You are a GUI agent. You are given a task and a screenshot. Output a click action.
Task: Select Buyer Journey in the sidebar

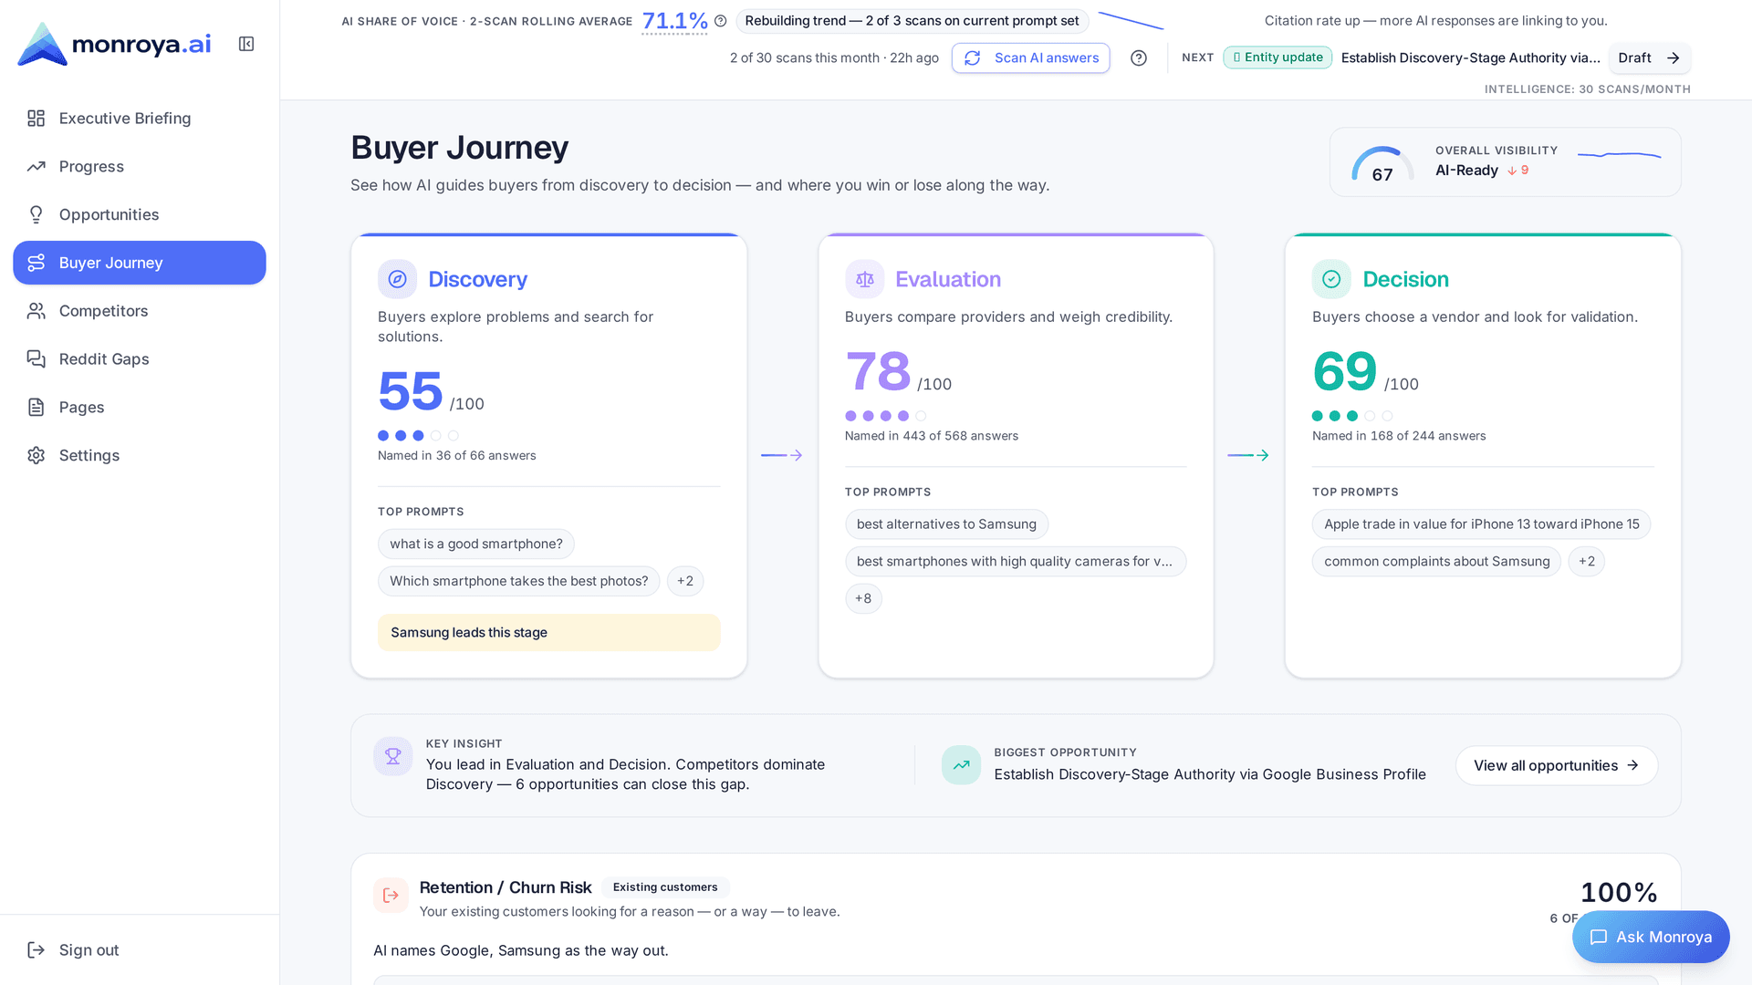140,263
